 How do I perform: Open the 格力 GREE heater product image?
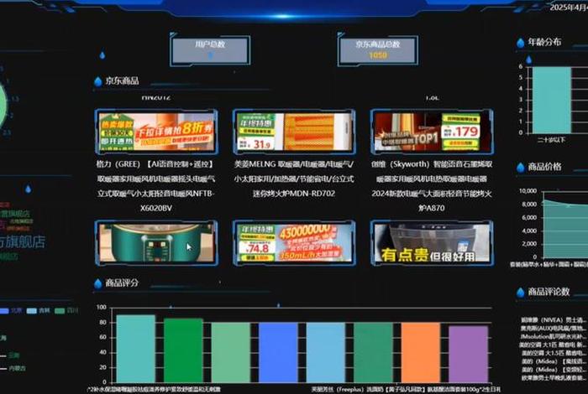pos(156,132)
